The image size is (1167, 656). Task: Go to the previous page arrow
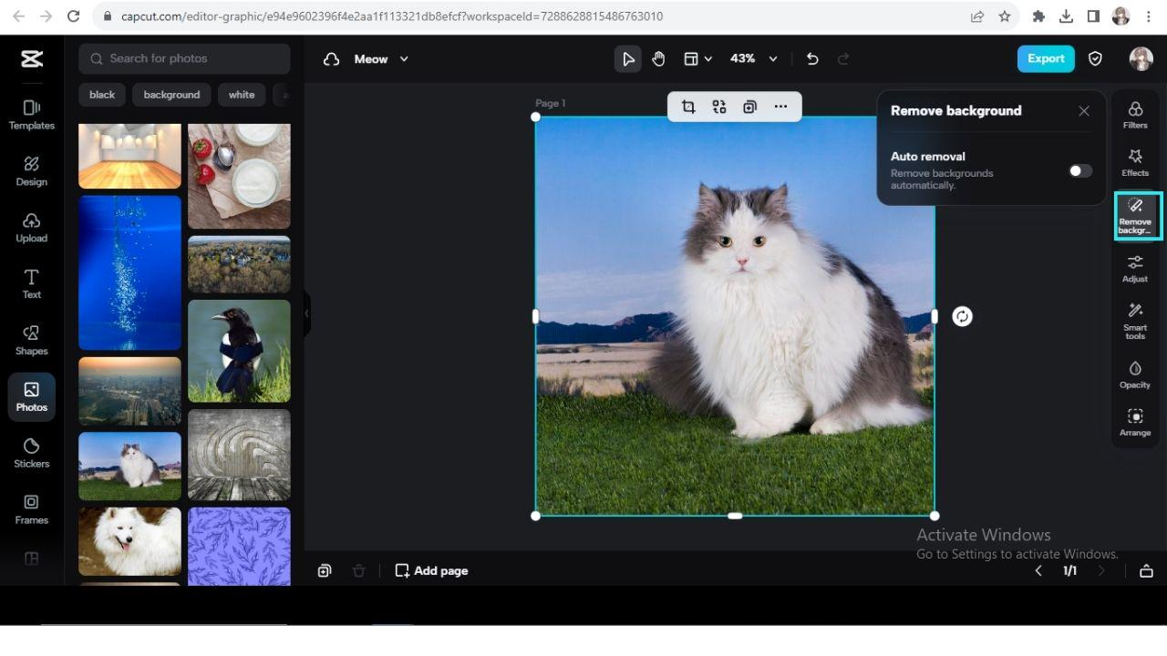1038,570
